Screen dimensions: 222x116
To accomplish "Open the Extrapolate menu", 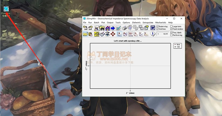I will pos(148,23).
